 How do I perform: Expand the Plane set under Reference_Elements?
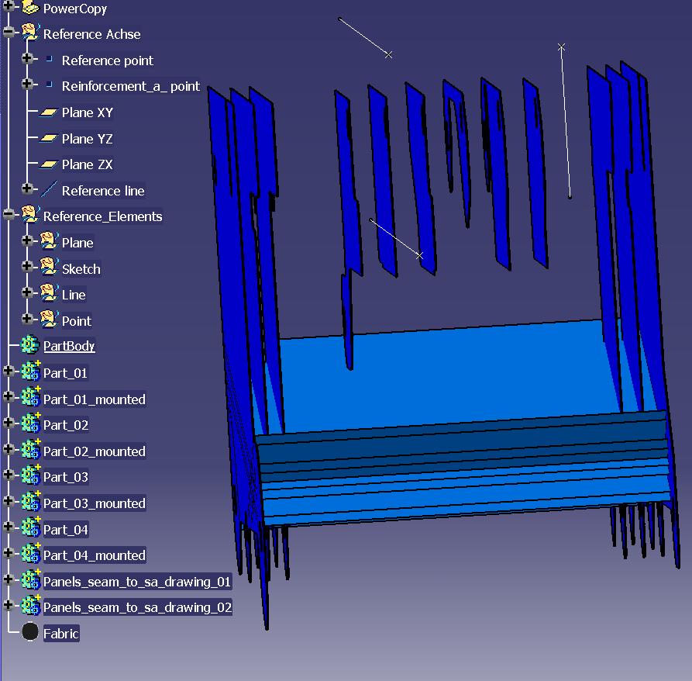click(27, 240)
